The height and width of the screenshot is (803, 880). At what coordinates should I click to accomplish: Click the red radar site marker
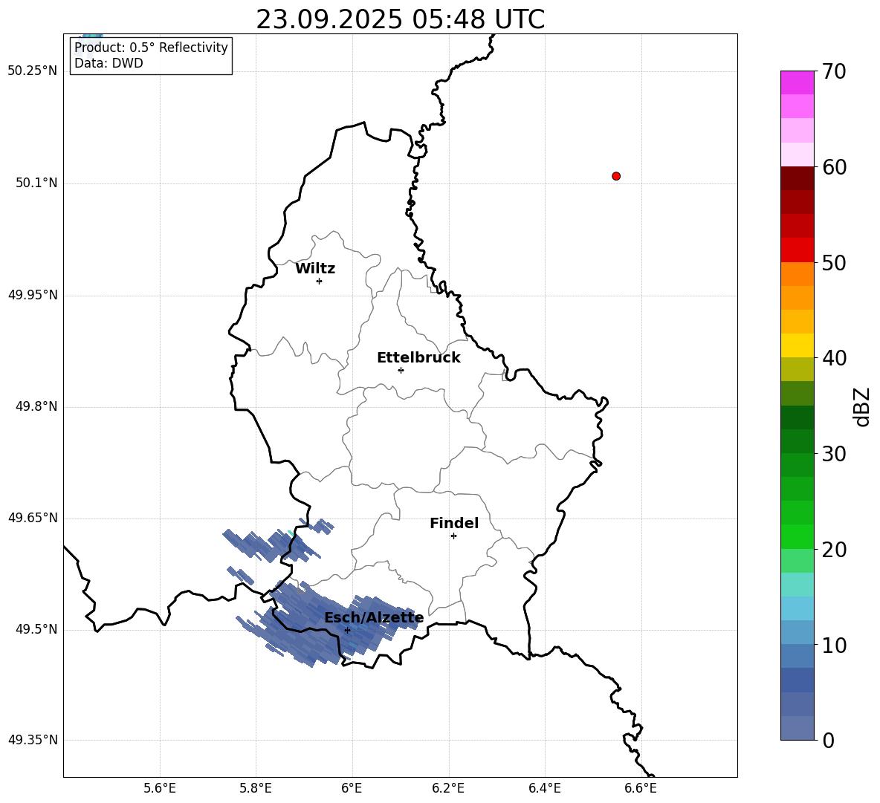coord(615,176)
